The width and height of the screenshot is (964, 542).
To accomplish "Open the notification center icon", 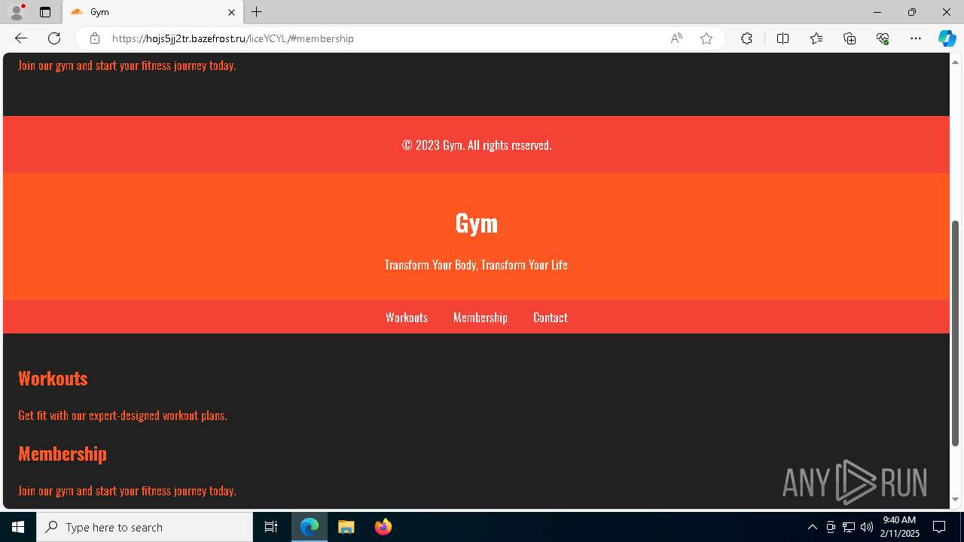I will (x=939, y=527).
